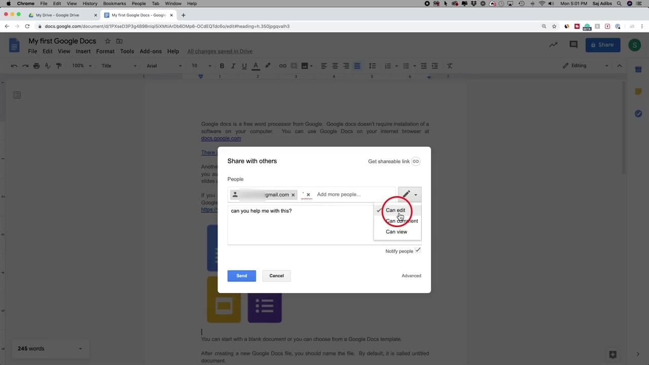Open the Text color picker
This screenshot has width=649, height=365.
256,66
